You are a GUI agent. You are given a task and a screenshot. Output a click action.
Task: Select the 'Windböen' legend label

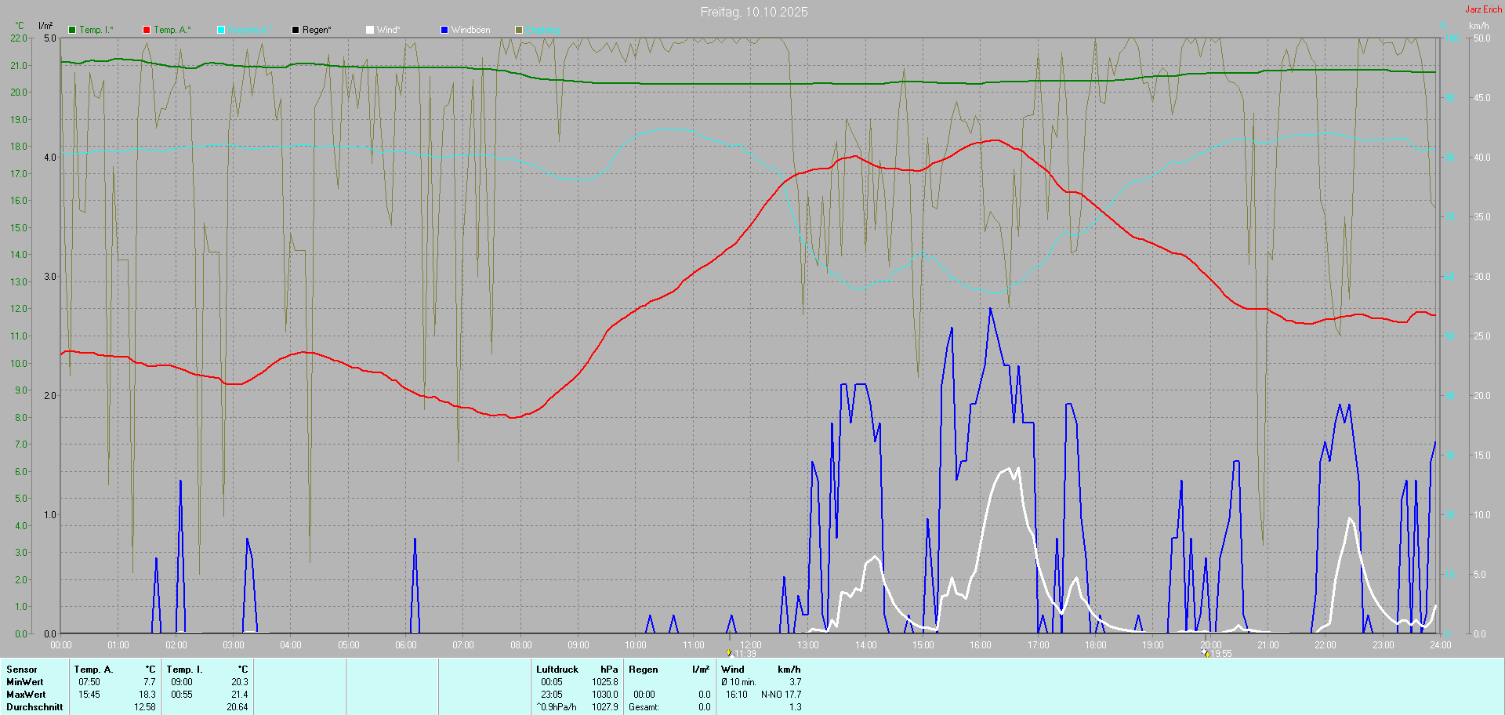pos(471,30)
